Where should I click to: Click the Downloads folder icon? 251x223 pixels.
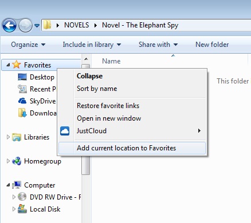pos(22,113)
